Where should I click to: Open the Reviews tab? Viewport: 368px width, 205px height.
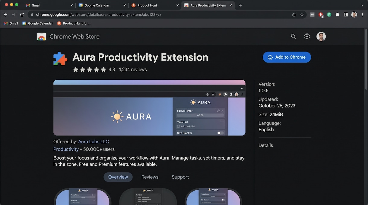click(150, 177)
